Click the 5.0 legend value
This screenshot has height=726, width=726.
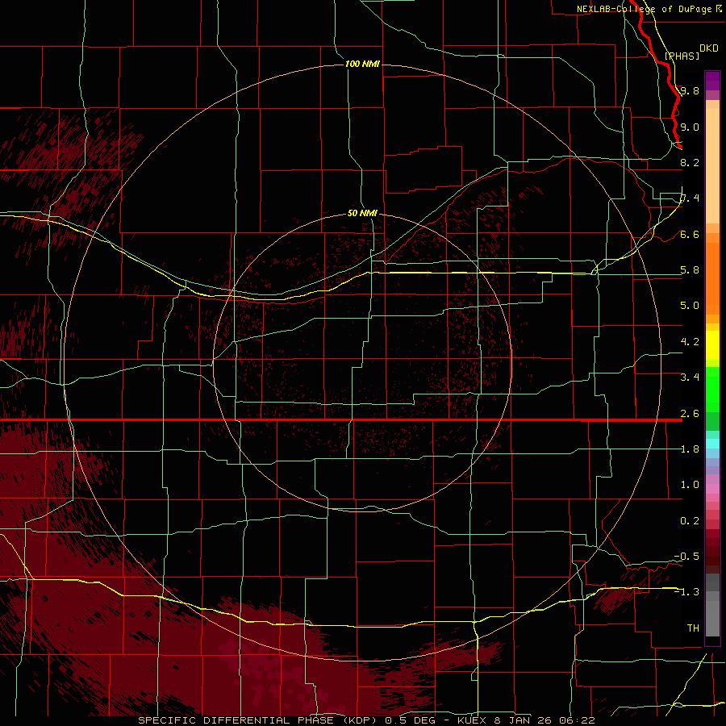coord(690,306)
